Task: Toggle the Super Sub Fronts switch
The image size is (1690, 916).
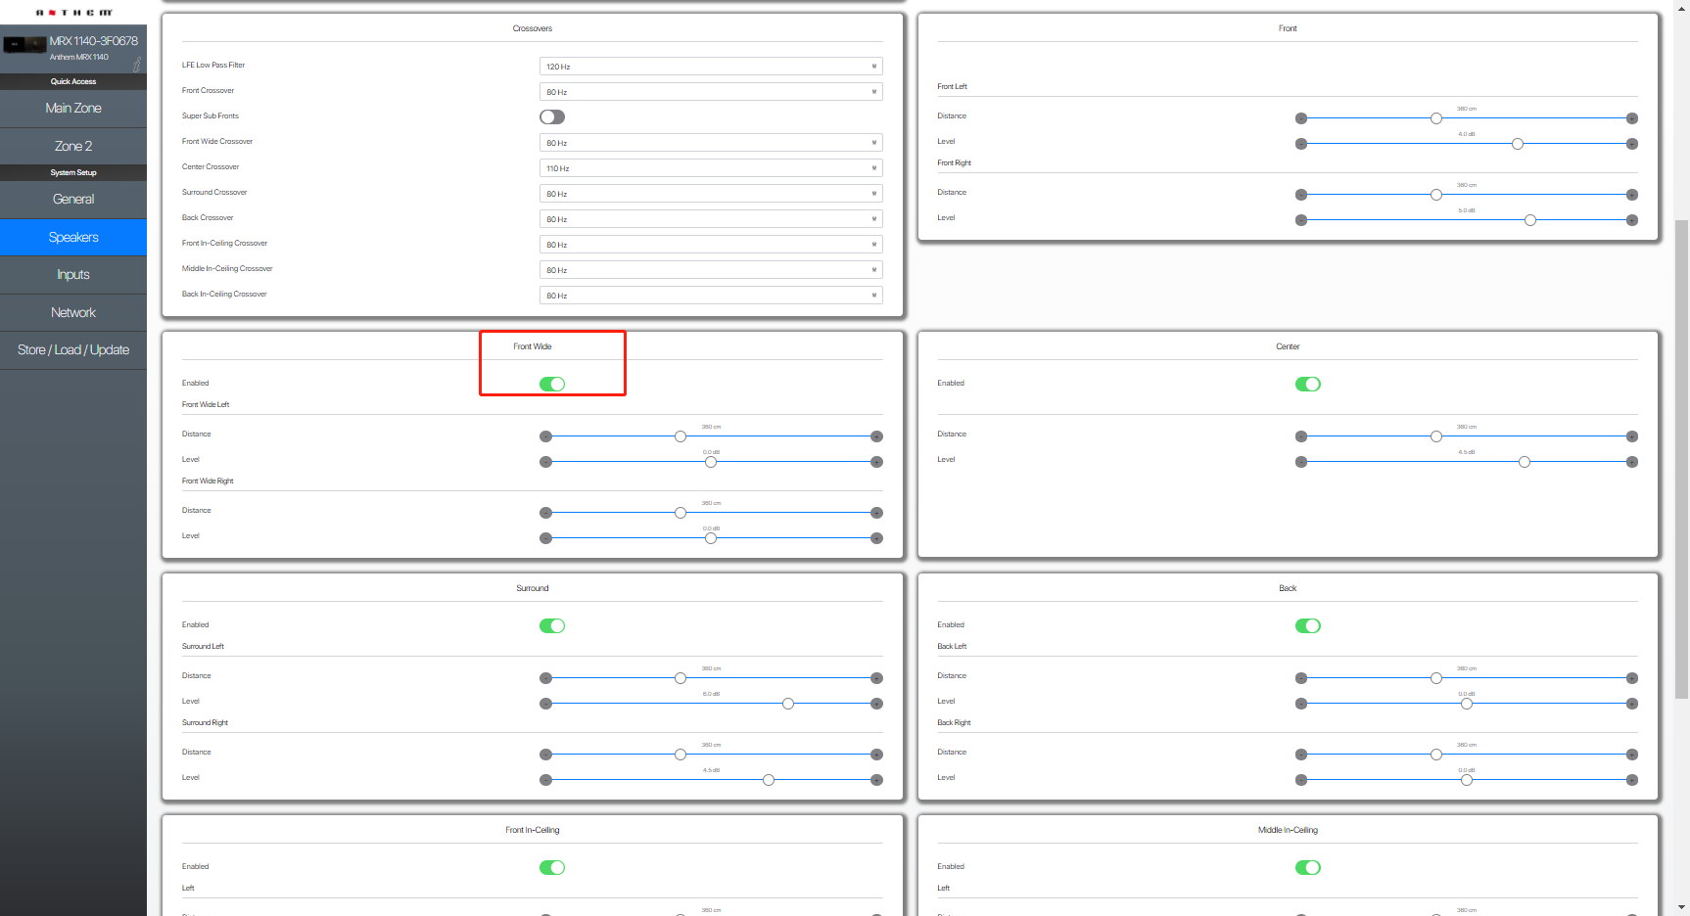Action: click(552, 116)
